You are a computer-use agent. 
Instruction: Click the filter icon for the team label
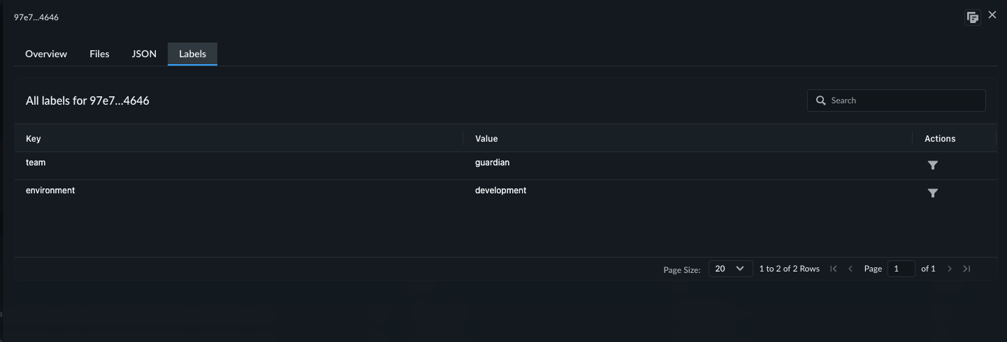pos(932,165)
